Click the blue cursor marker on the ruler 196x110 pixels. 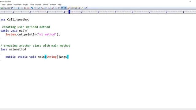coord(70,12)
